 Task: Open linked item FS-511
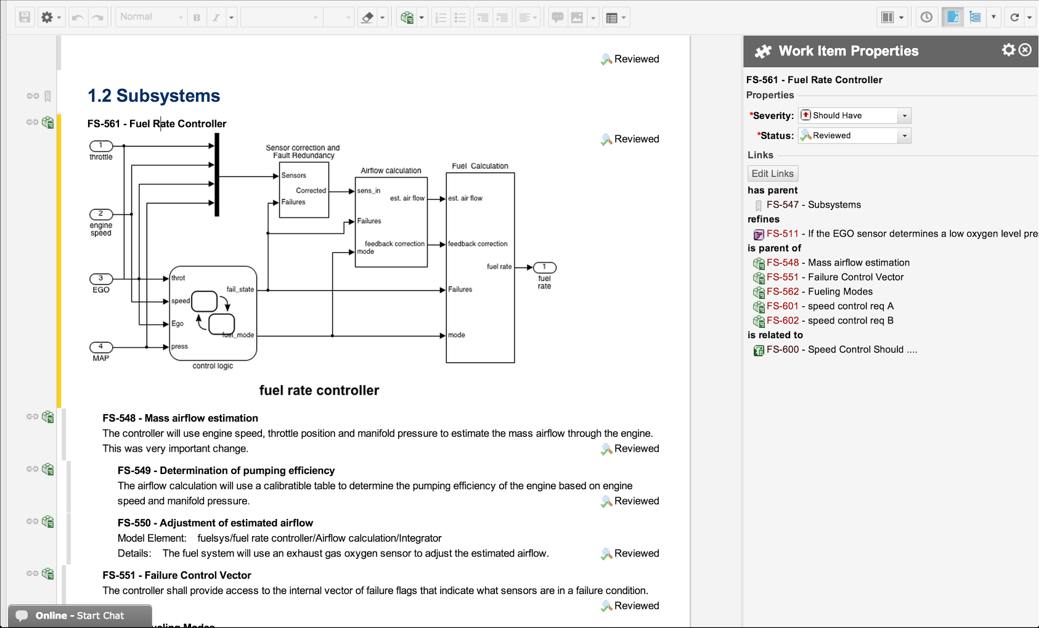tap(782, 234)
